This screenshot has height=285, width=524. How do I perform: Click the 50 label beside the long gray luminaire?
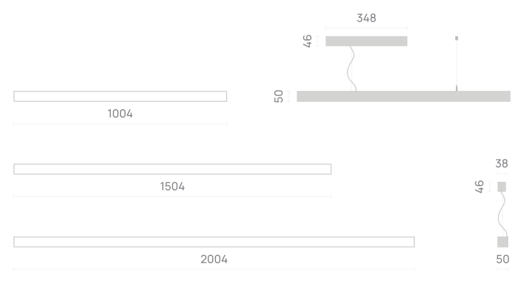279,96
